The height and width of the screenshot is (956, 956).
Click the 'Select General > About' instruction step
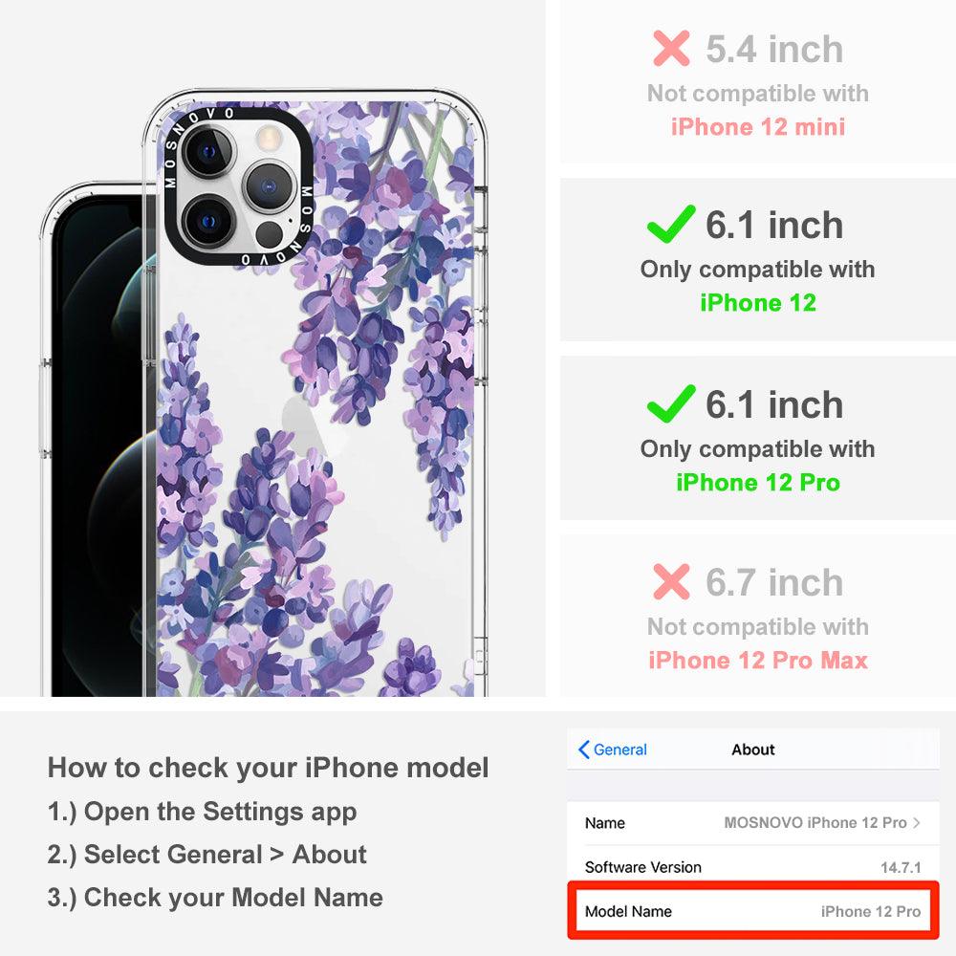point(207,854)
